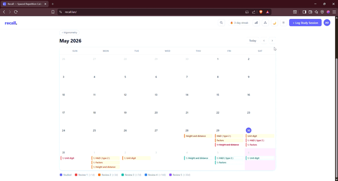Click the recall. logo
338x181 pixels.
pos(11,23)
